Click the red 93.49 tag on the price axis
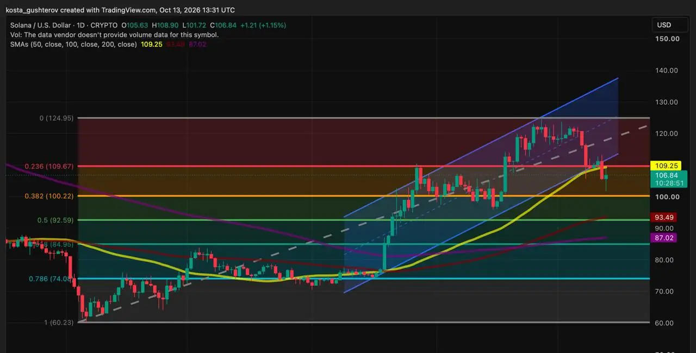This screenshot has width=696, height=353. pyautogui.click(x=664, y=217)
